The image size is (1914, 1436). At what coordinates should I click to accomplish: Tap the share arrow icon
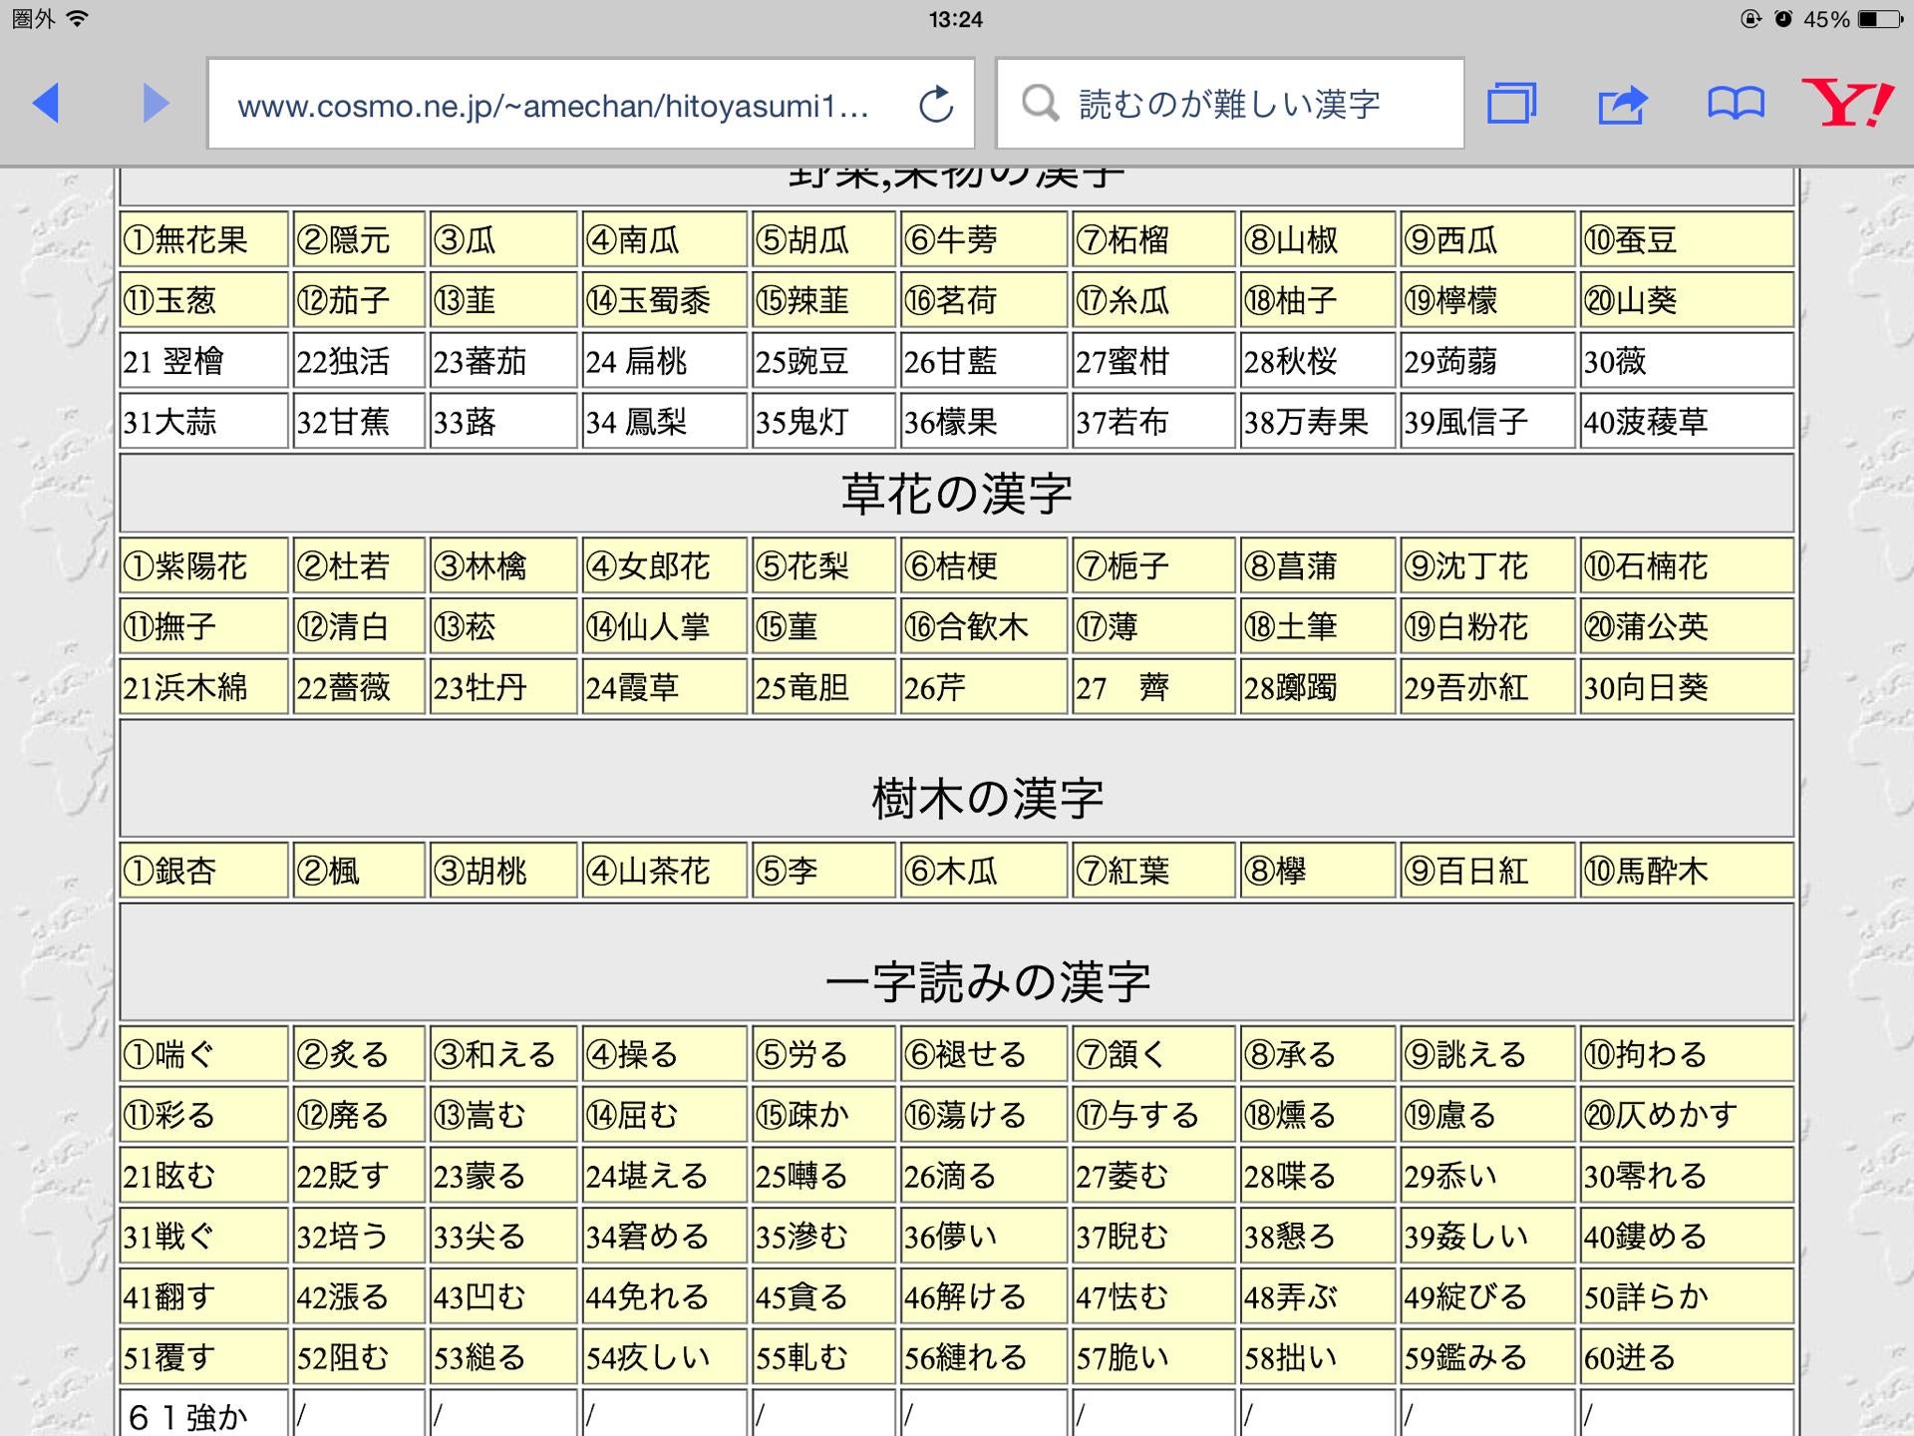[1623, 104]
